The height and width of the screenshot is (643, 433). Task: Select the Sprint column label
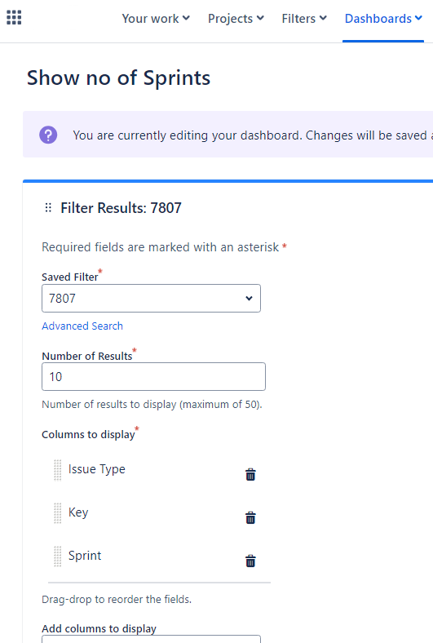pos(85,556)
